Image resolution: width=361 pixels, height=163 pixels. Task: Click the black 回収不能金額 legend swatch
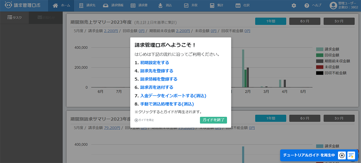320,73
